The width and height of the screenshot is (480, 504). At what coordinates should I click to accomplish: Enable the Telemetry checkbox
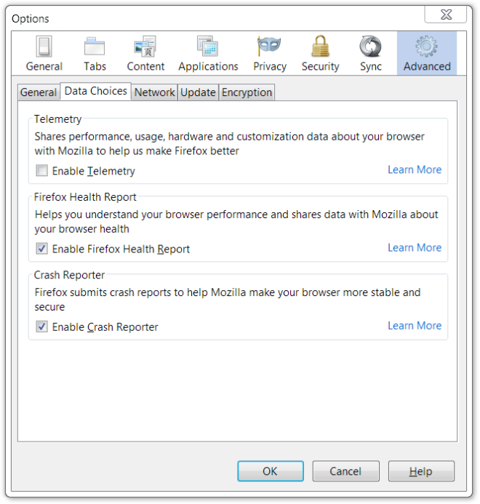tap(41, 171)
